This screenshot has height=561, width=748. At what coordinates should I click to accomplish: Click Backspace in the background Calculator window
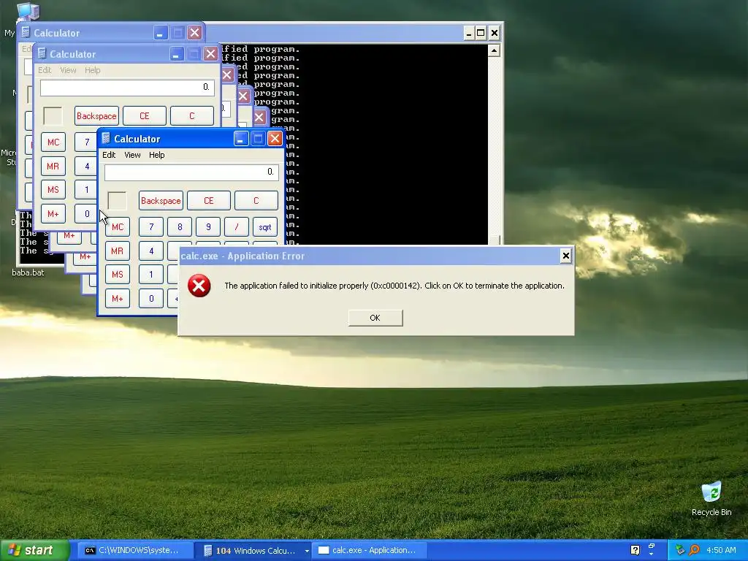point(96,116)
